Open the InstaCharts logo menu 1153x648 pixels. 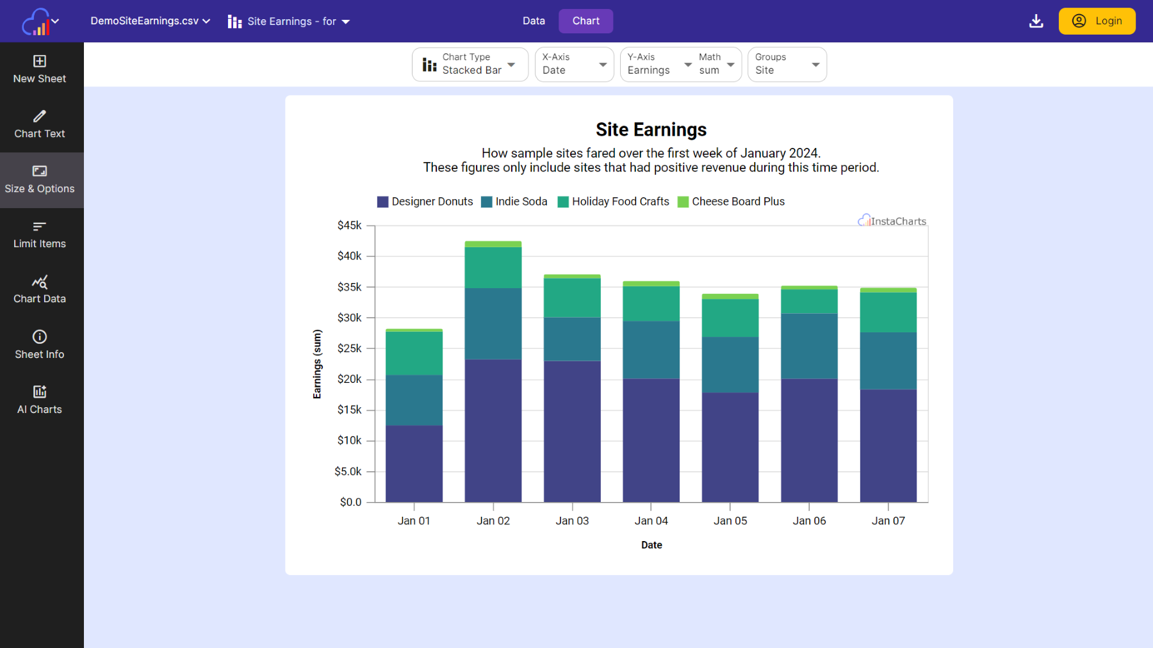coord(40,22)
